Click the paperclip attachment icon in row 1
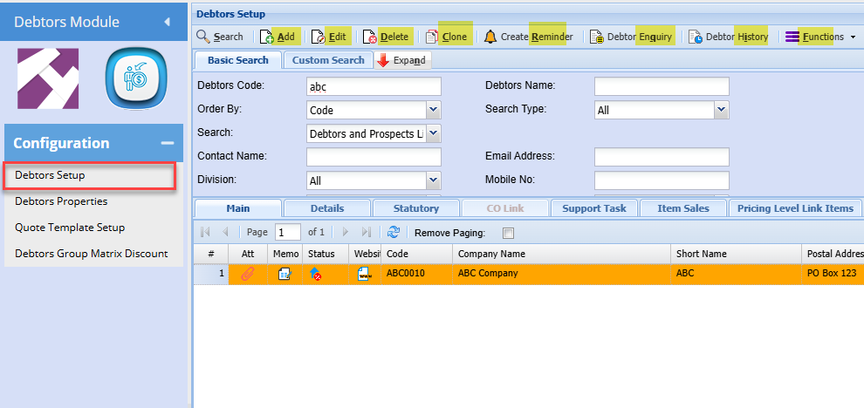 247,274
